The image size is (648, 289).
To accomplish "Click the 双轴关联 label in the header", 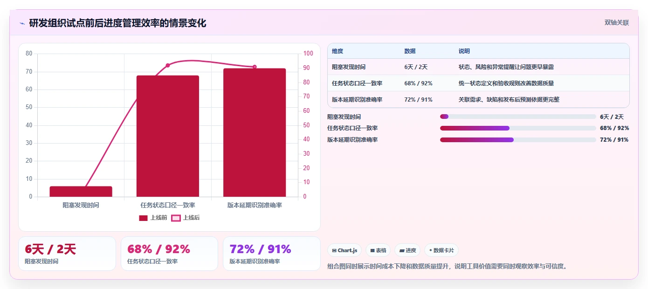I will pos(617,22).
